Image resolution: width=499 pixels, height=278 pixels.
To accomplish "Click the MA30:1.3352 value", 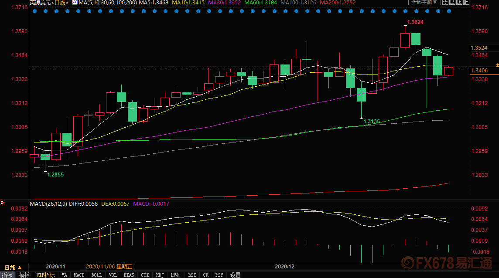I will (x=224, y=3).
